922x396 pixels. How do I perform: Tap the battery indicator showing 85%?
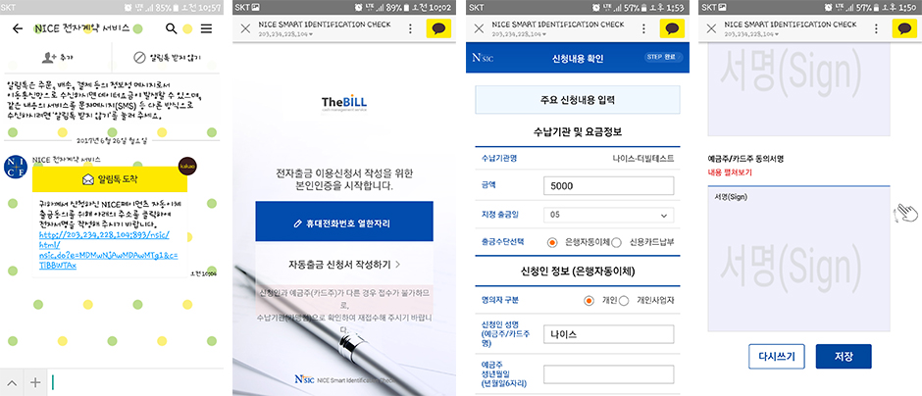click(174, 7)
